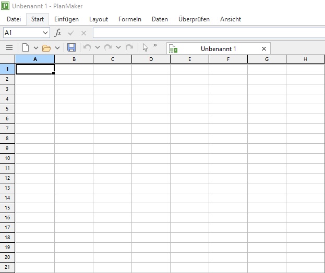This screenshot has width=325, height=273.
Task: Click the redo arrow icon
Action: [108, 48]
